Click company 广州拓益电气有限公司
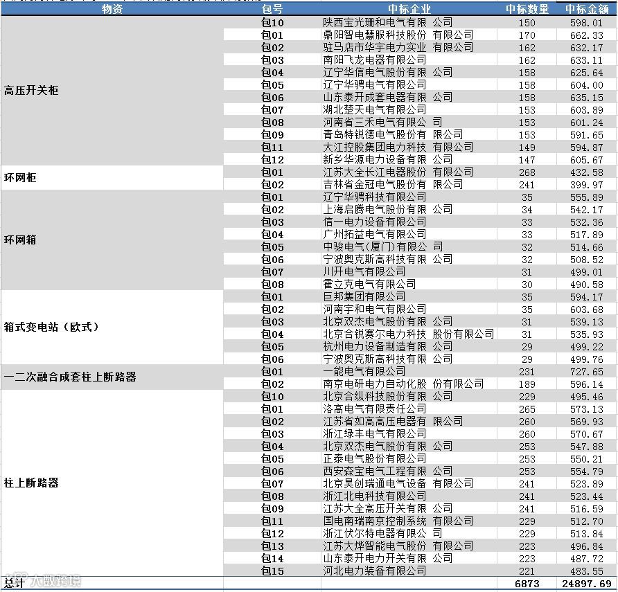 [375, 234]
